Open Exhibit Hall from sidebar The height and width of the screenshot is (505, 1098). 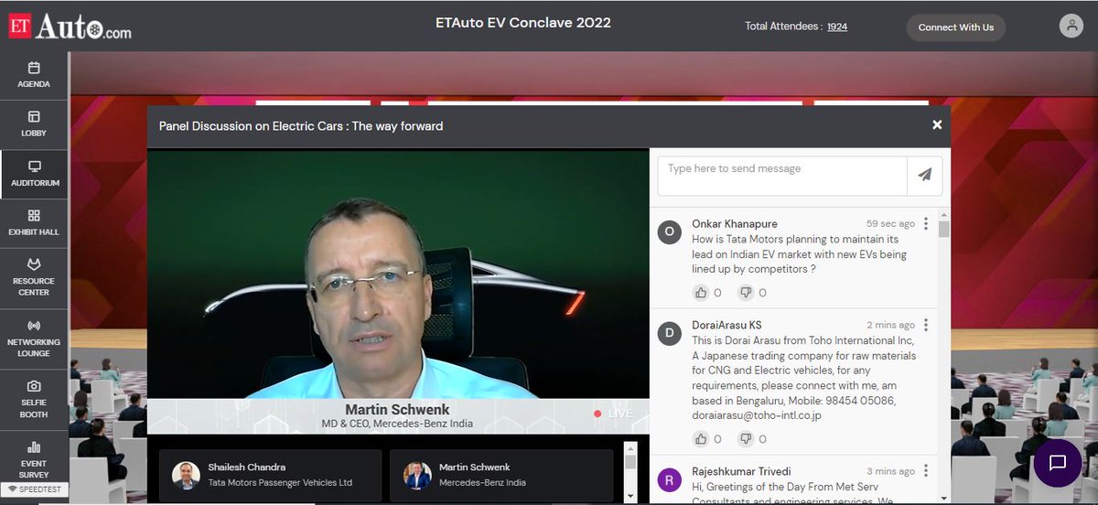tap(34, 224)
